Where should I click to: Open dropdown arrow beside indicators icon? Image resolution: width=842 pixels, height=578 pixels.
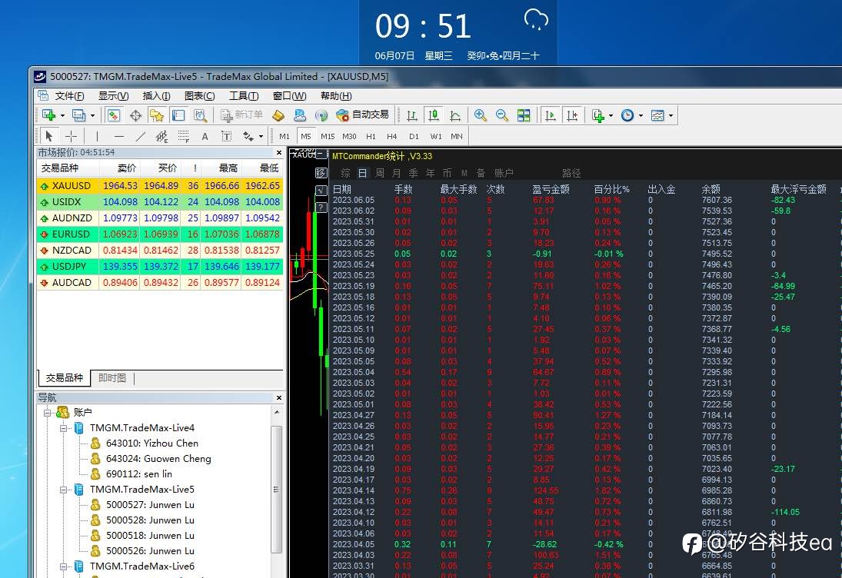click(x=611, y=115)
